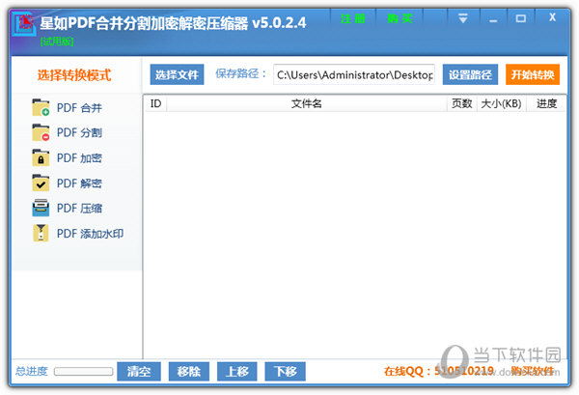This screenshot has height=395, width=579.
Task: Select PDF 压缩 mode label
Action: coord(79,209)
